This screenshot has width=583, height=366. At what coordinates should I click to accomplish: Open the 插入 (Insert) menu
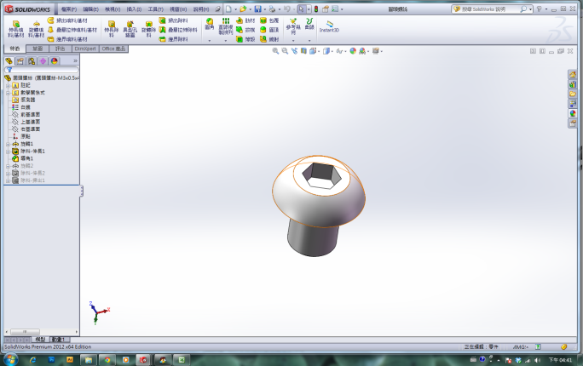(x=134, y=9)
